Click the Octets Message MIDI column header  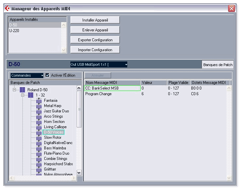(210, 83)
